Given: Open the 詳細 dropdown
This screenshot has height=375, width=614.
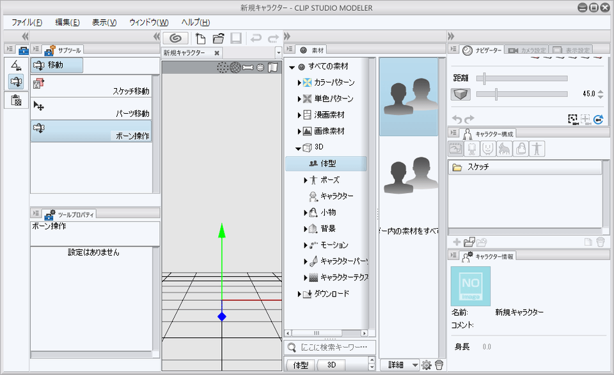Looking at the screenshot, I should click(400, 365).
